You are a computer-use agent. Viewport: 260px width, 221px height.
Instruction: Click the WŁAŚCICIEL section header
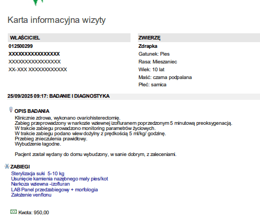(69, 37)
